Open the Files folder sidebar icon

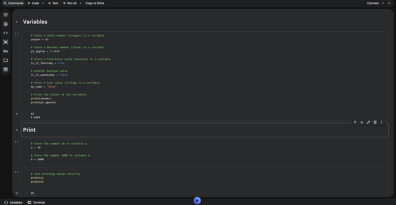click(x=6, y=60)
